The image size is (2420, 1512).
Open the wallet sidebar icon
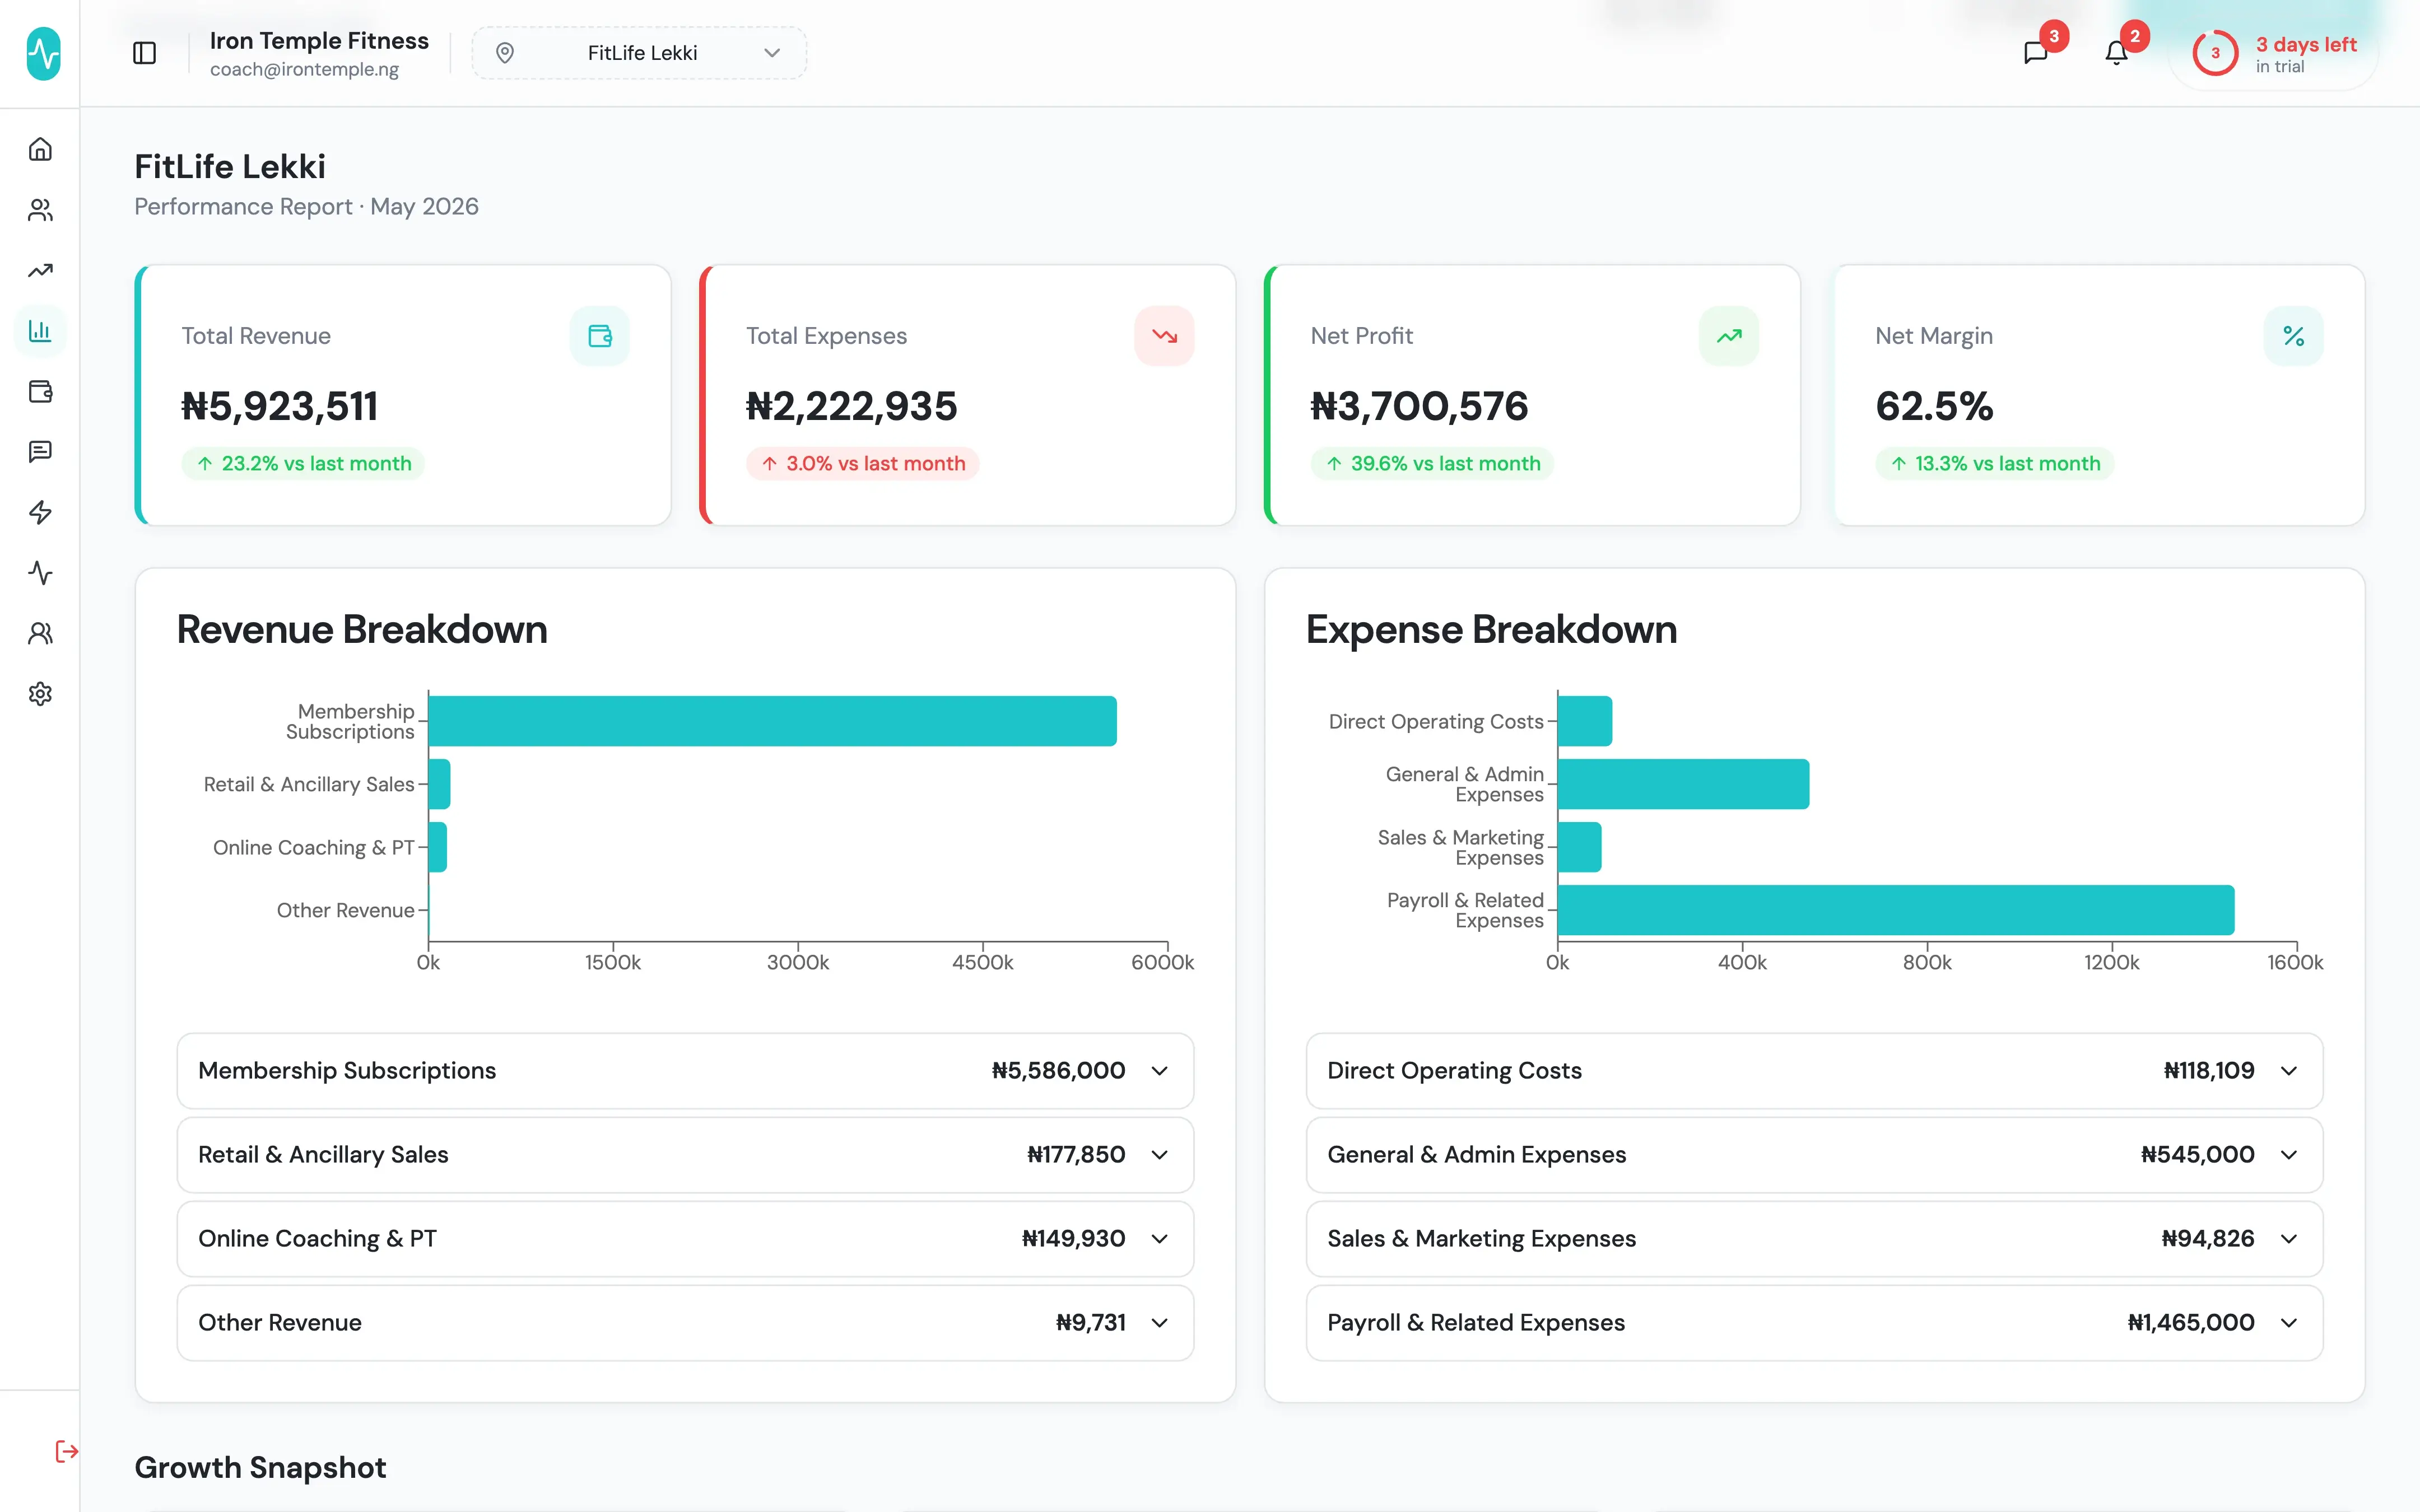click(40, 392)
